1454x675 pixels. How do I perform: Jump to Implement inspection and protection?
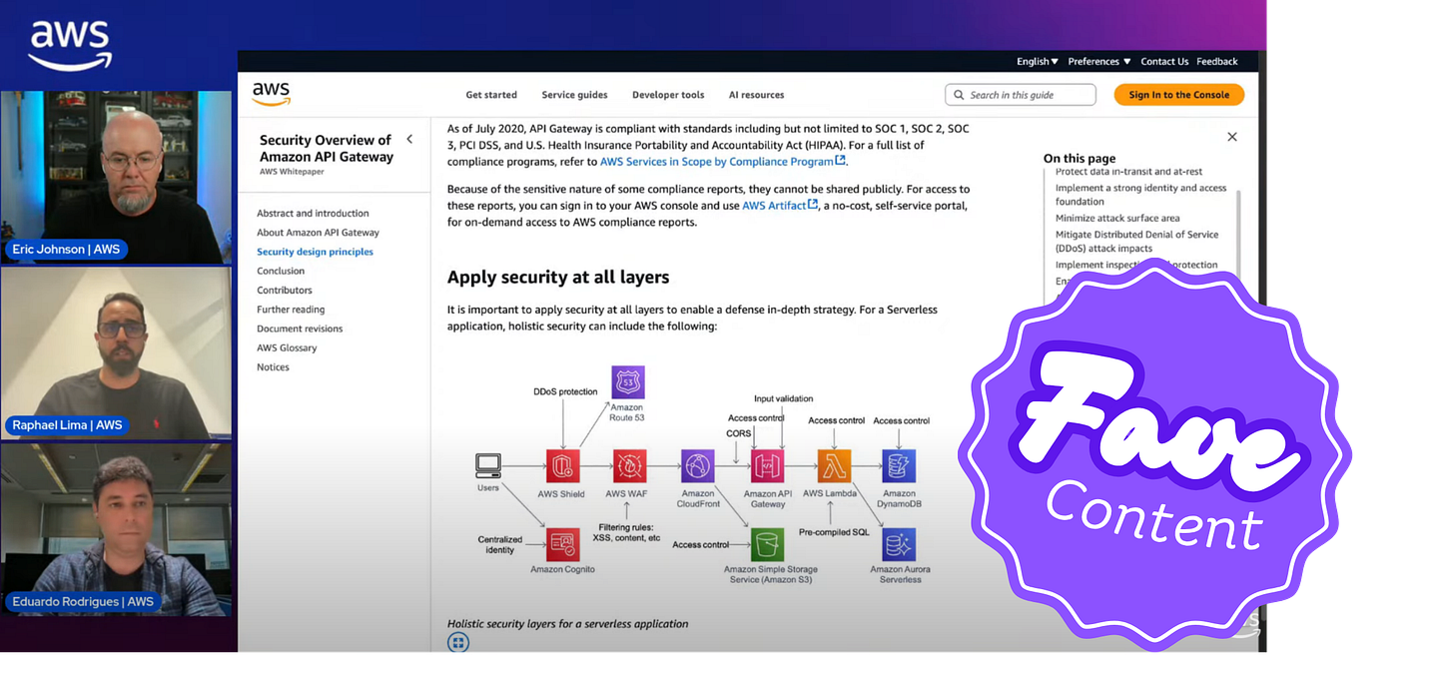[1136, 265]
